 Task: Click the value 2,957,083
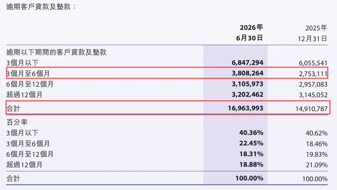(x=313, y=84)
